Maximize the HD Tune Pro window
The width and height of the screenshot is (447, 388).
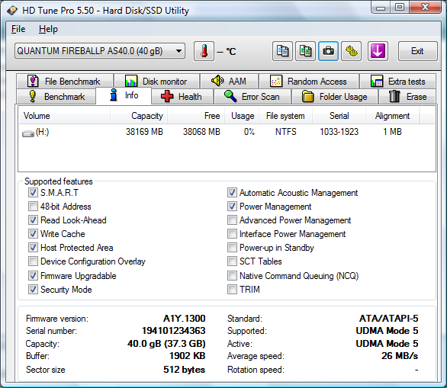pyautogui.click(x=400, y=8)
